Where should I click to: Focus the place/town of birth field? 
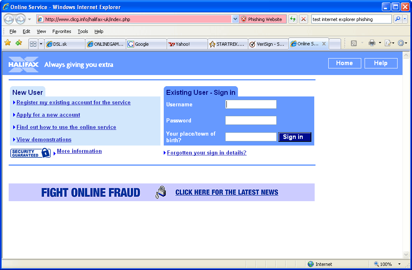point(251,137)
